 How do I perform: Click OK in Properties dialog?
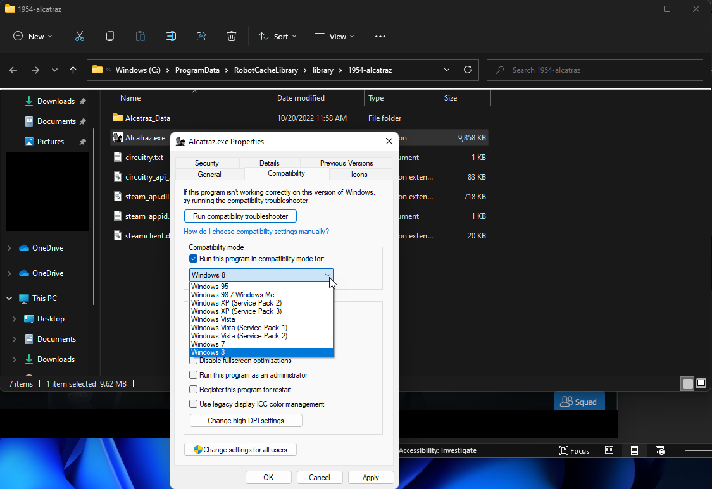268,477
